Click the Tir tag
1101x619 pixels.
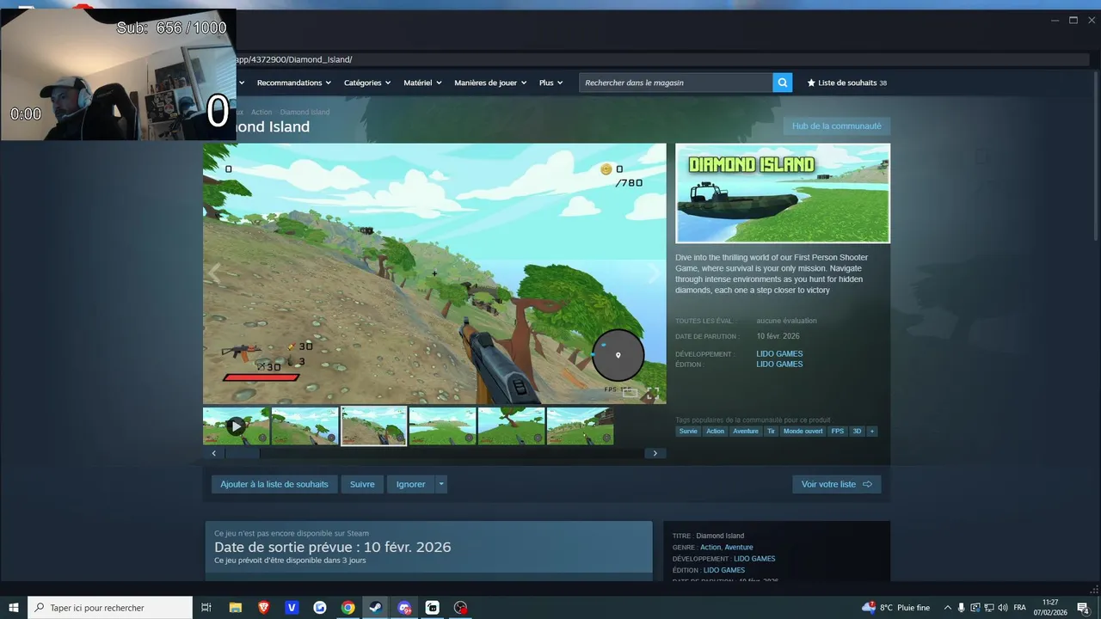point(771,431)
